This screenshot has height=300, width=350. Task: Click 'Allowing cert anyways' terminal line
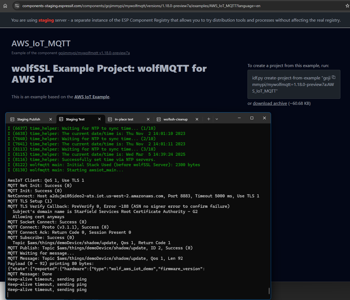pyautogui.click(x=38, y=217)
